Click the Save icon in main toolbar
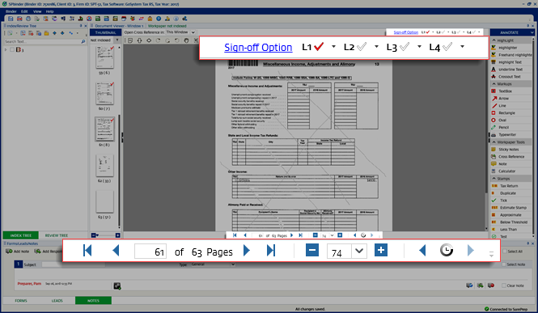Viewport: 538px width, 313px height. click(x=11, y=19)
